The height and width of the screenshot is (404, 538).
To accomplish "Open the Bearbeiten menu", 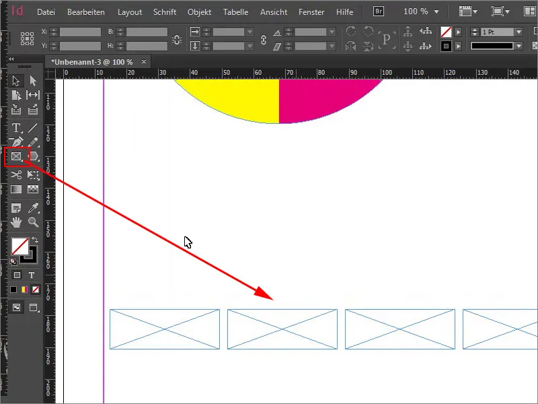I will tap(86, 11).
